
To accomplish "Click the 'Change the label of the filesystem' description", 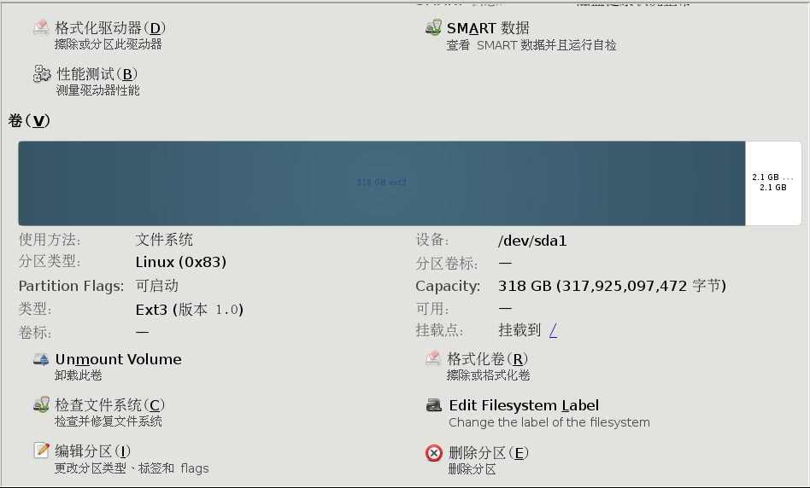I will pos(549,422).
